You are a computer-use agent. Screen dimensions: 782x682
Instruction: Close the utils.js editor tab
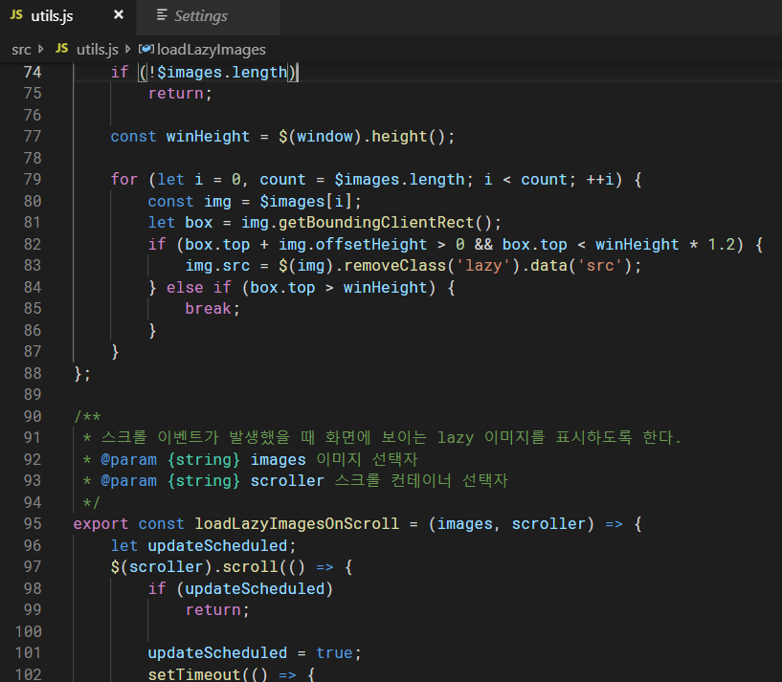click(x=118, y=16)
